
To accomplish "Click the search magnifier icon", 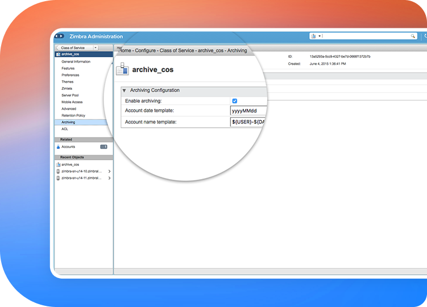I will (x=413, y=36).
